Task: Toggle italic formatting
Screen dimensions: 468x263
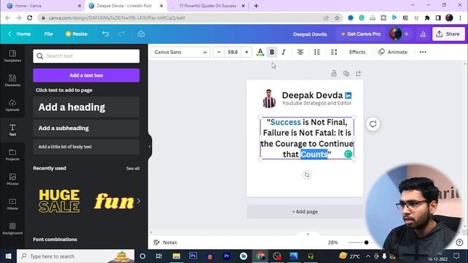Action: click(284, 52)
